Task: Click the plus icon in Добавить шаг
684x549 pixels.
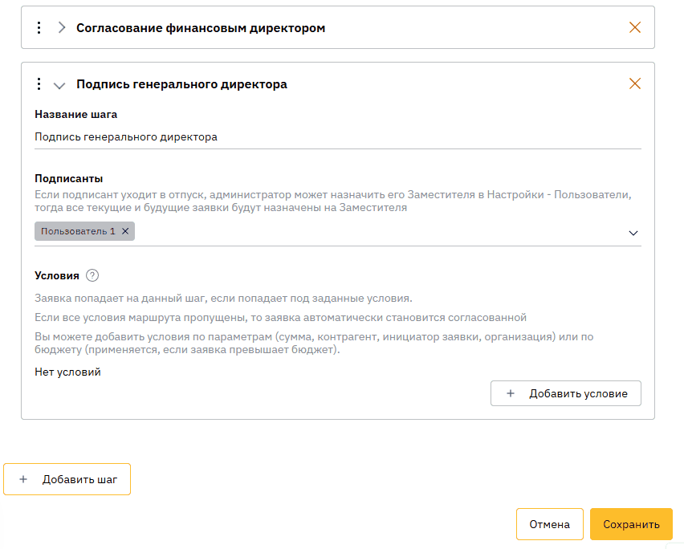Action: [x=23, y=480]
